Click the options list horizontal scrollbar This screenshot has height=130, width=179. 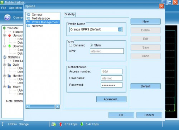click(43, 106)
